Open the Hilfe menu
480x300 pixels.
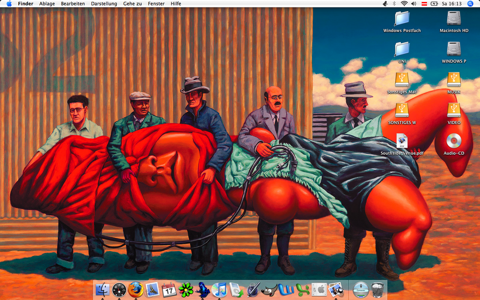click(x=176, y=4)
